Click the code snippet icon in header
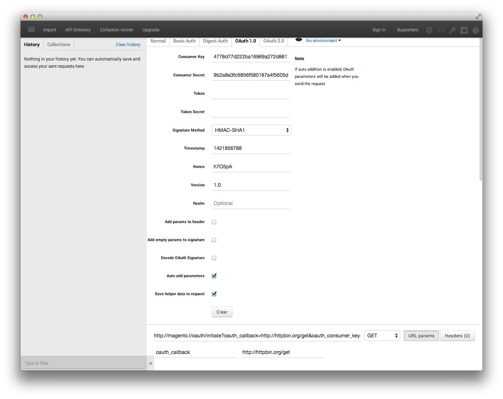Viewport: 503px width, 399px height. [441, 30]
